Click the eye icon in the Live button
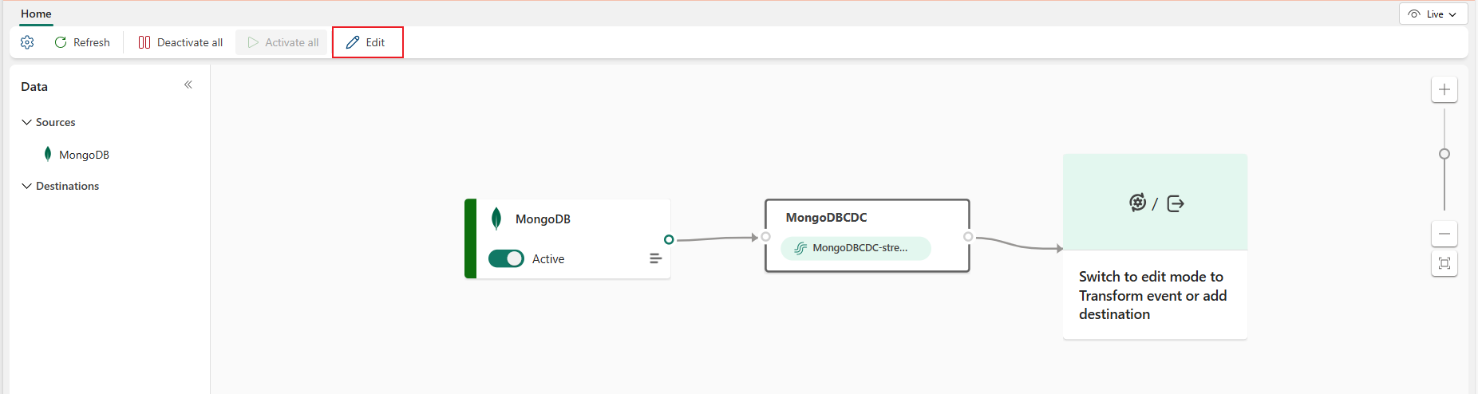Viewport: 1478px width, 394px height. point(1414,14)
